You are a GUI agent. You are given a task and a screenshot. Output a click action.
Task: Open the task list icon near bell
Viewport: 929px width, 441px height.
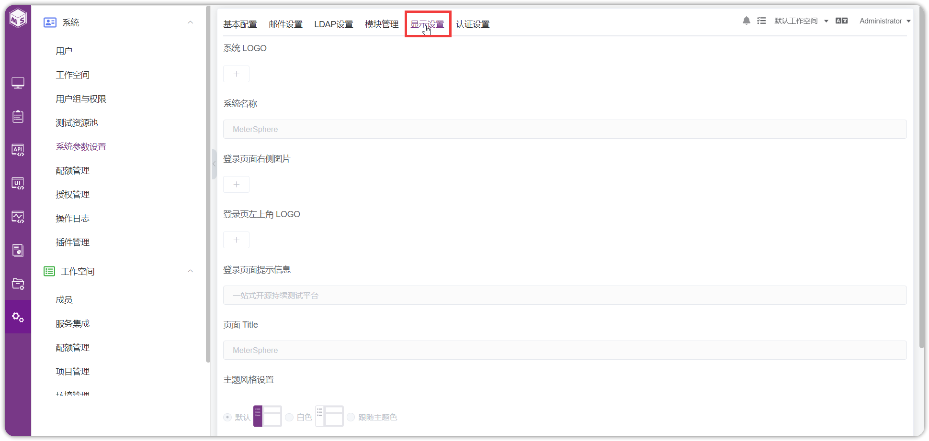pos(761,21)
